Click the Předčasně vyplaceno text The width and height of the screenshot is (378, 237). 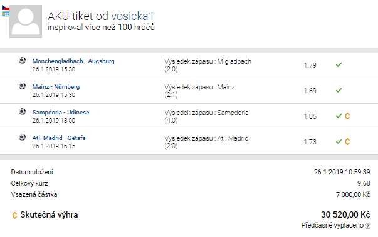332,226
